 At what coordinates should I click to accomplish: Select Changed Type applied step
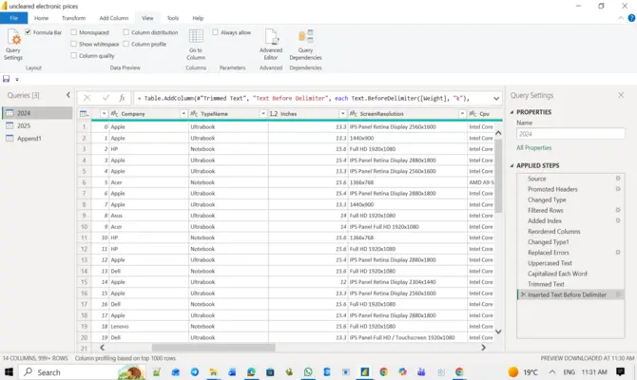(547, 199)
